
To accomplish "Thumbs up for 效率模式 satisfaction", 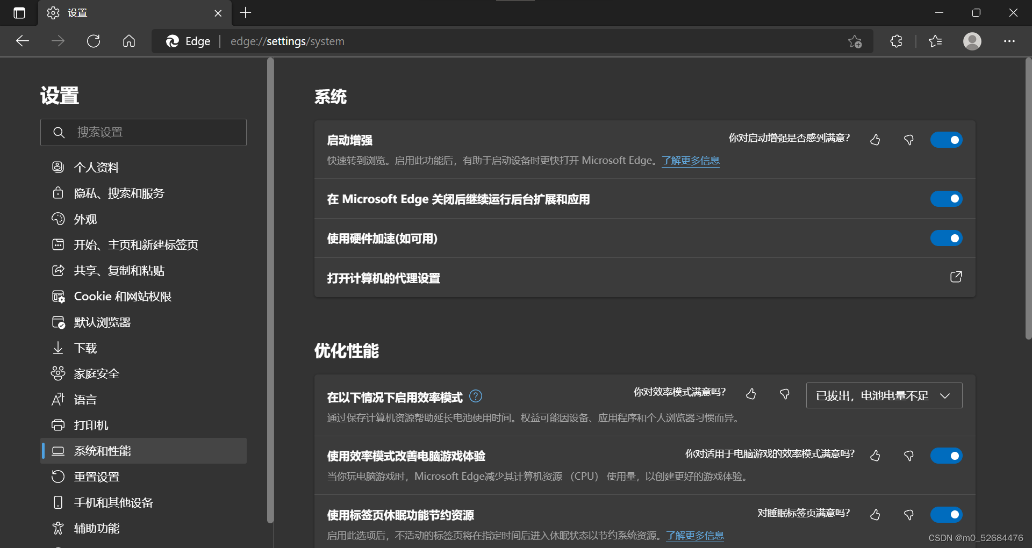I will tap(751, 394).
